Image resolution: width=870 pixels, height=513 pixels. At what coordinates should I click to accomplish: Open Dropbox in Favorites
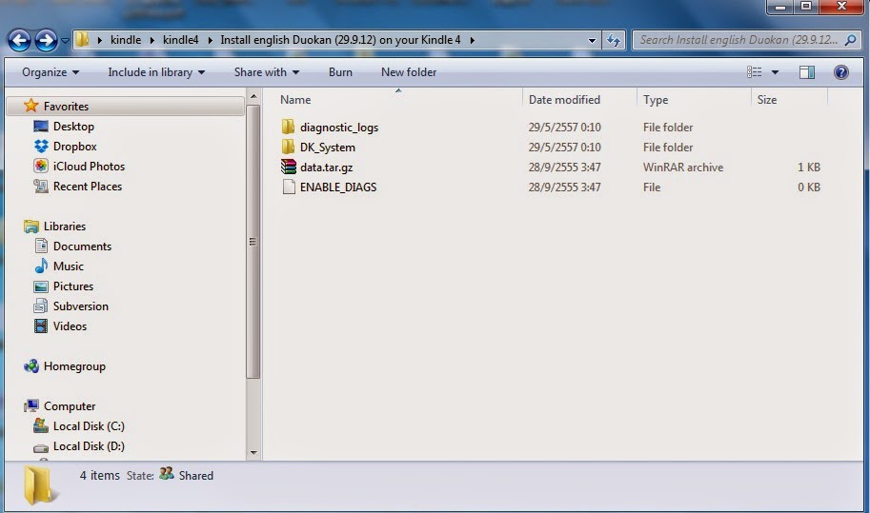(x=74, y=147)
